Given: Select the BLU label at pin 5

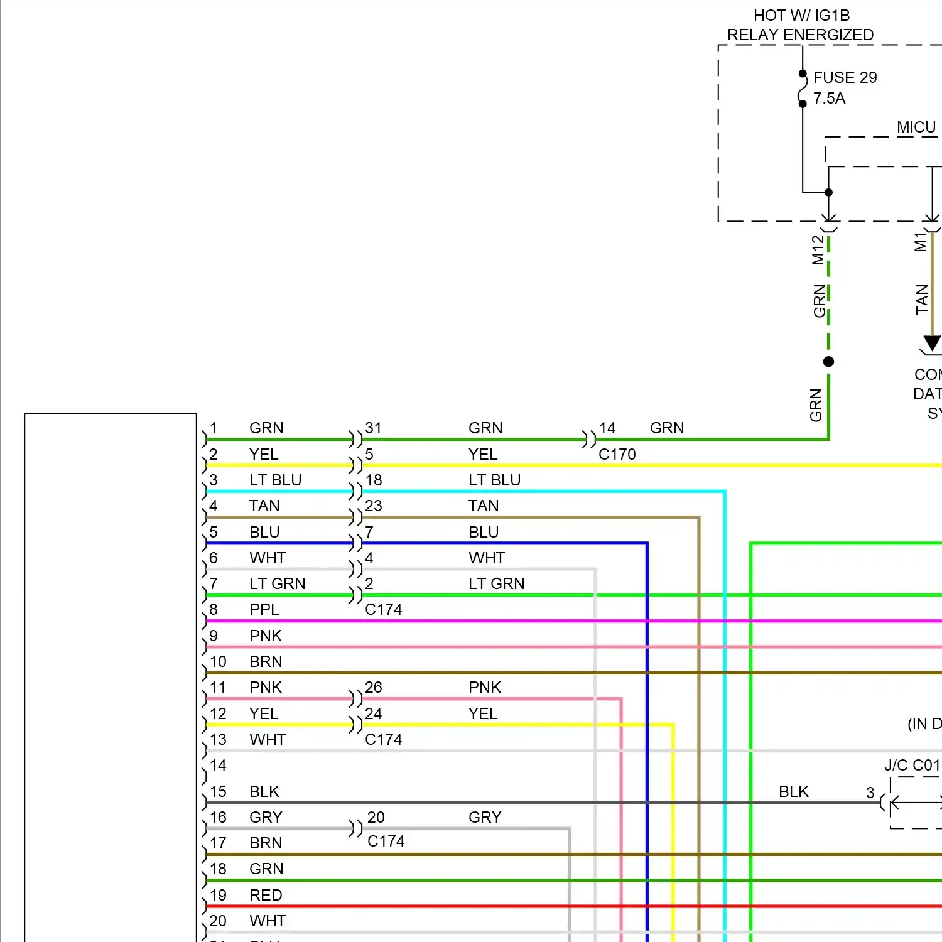Looking at the screenshot, I should click(x=264, y=532).
